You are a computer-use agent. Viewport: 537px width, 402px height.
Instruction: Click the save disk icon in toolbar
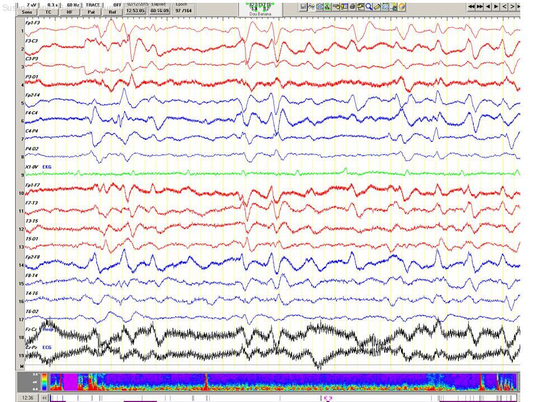tap(303, 7)
